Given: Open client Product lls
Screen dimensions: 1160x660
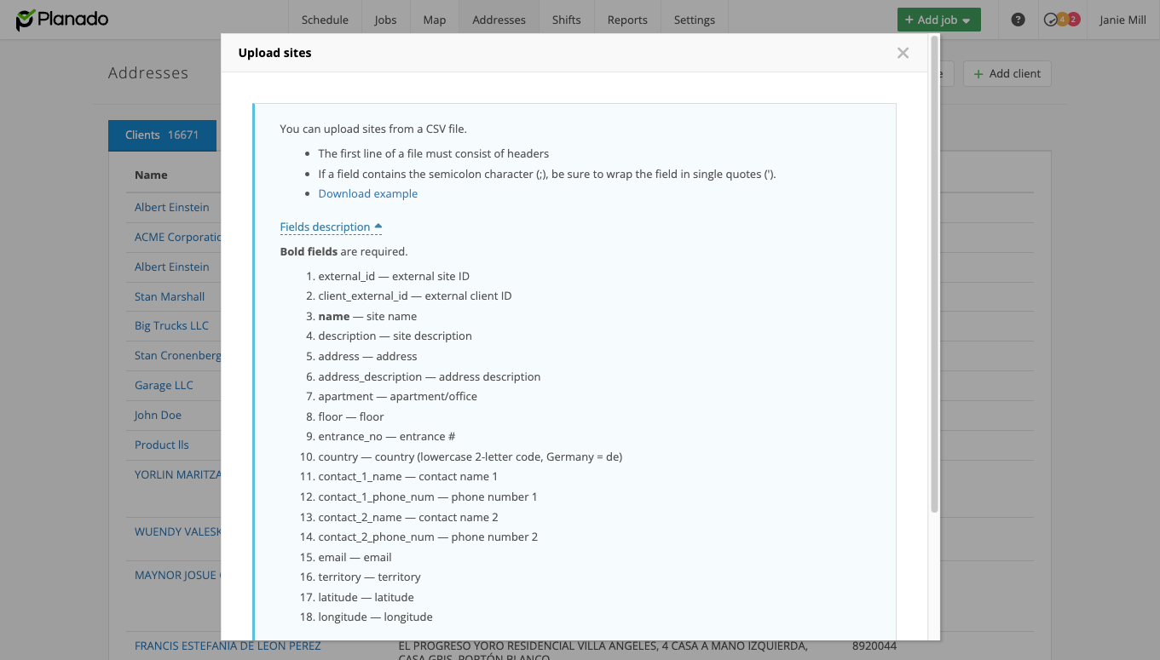Looking at the screenshot, I should 161,445.
